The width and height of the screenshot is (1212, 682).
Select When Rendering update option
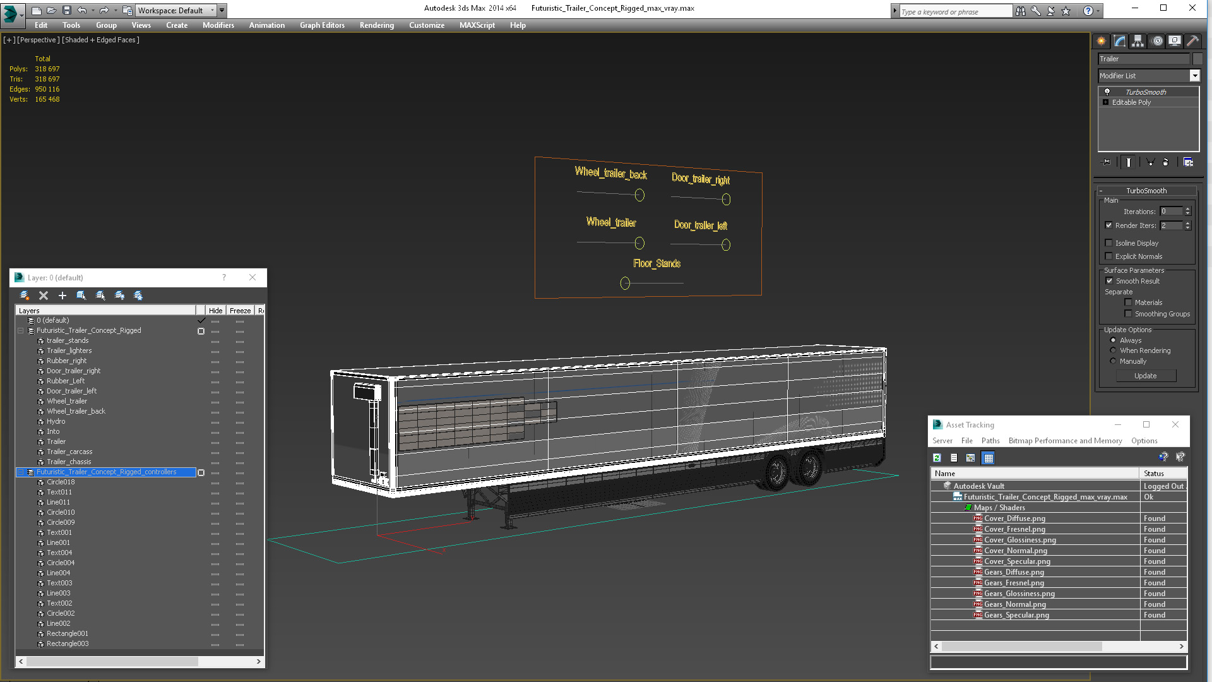[x=1114, y=350]
